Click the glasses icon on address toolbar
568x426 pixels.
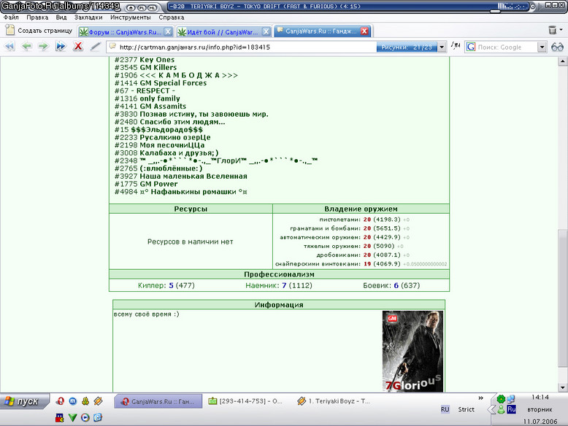[557, 47]
